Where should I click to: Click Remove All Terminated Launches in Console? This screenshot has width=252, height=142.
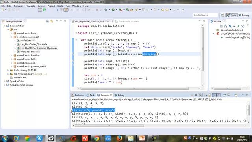[x=200, y=95]
